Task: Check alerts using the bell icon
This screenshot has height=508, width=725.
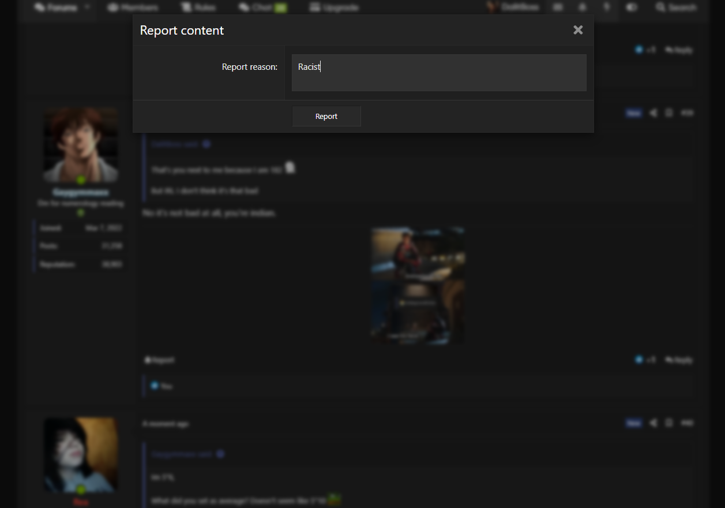Action: pyautogui.click(x=582, y=7)
